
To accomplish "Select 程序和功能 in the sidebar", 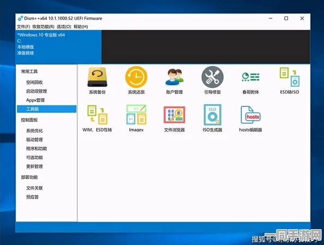I will click(37, 148).
